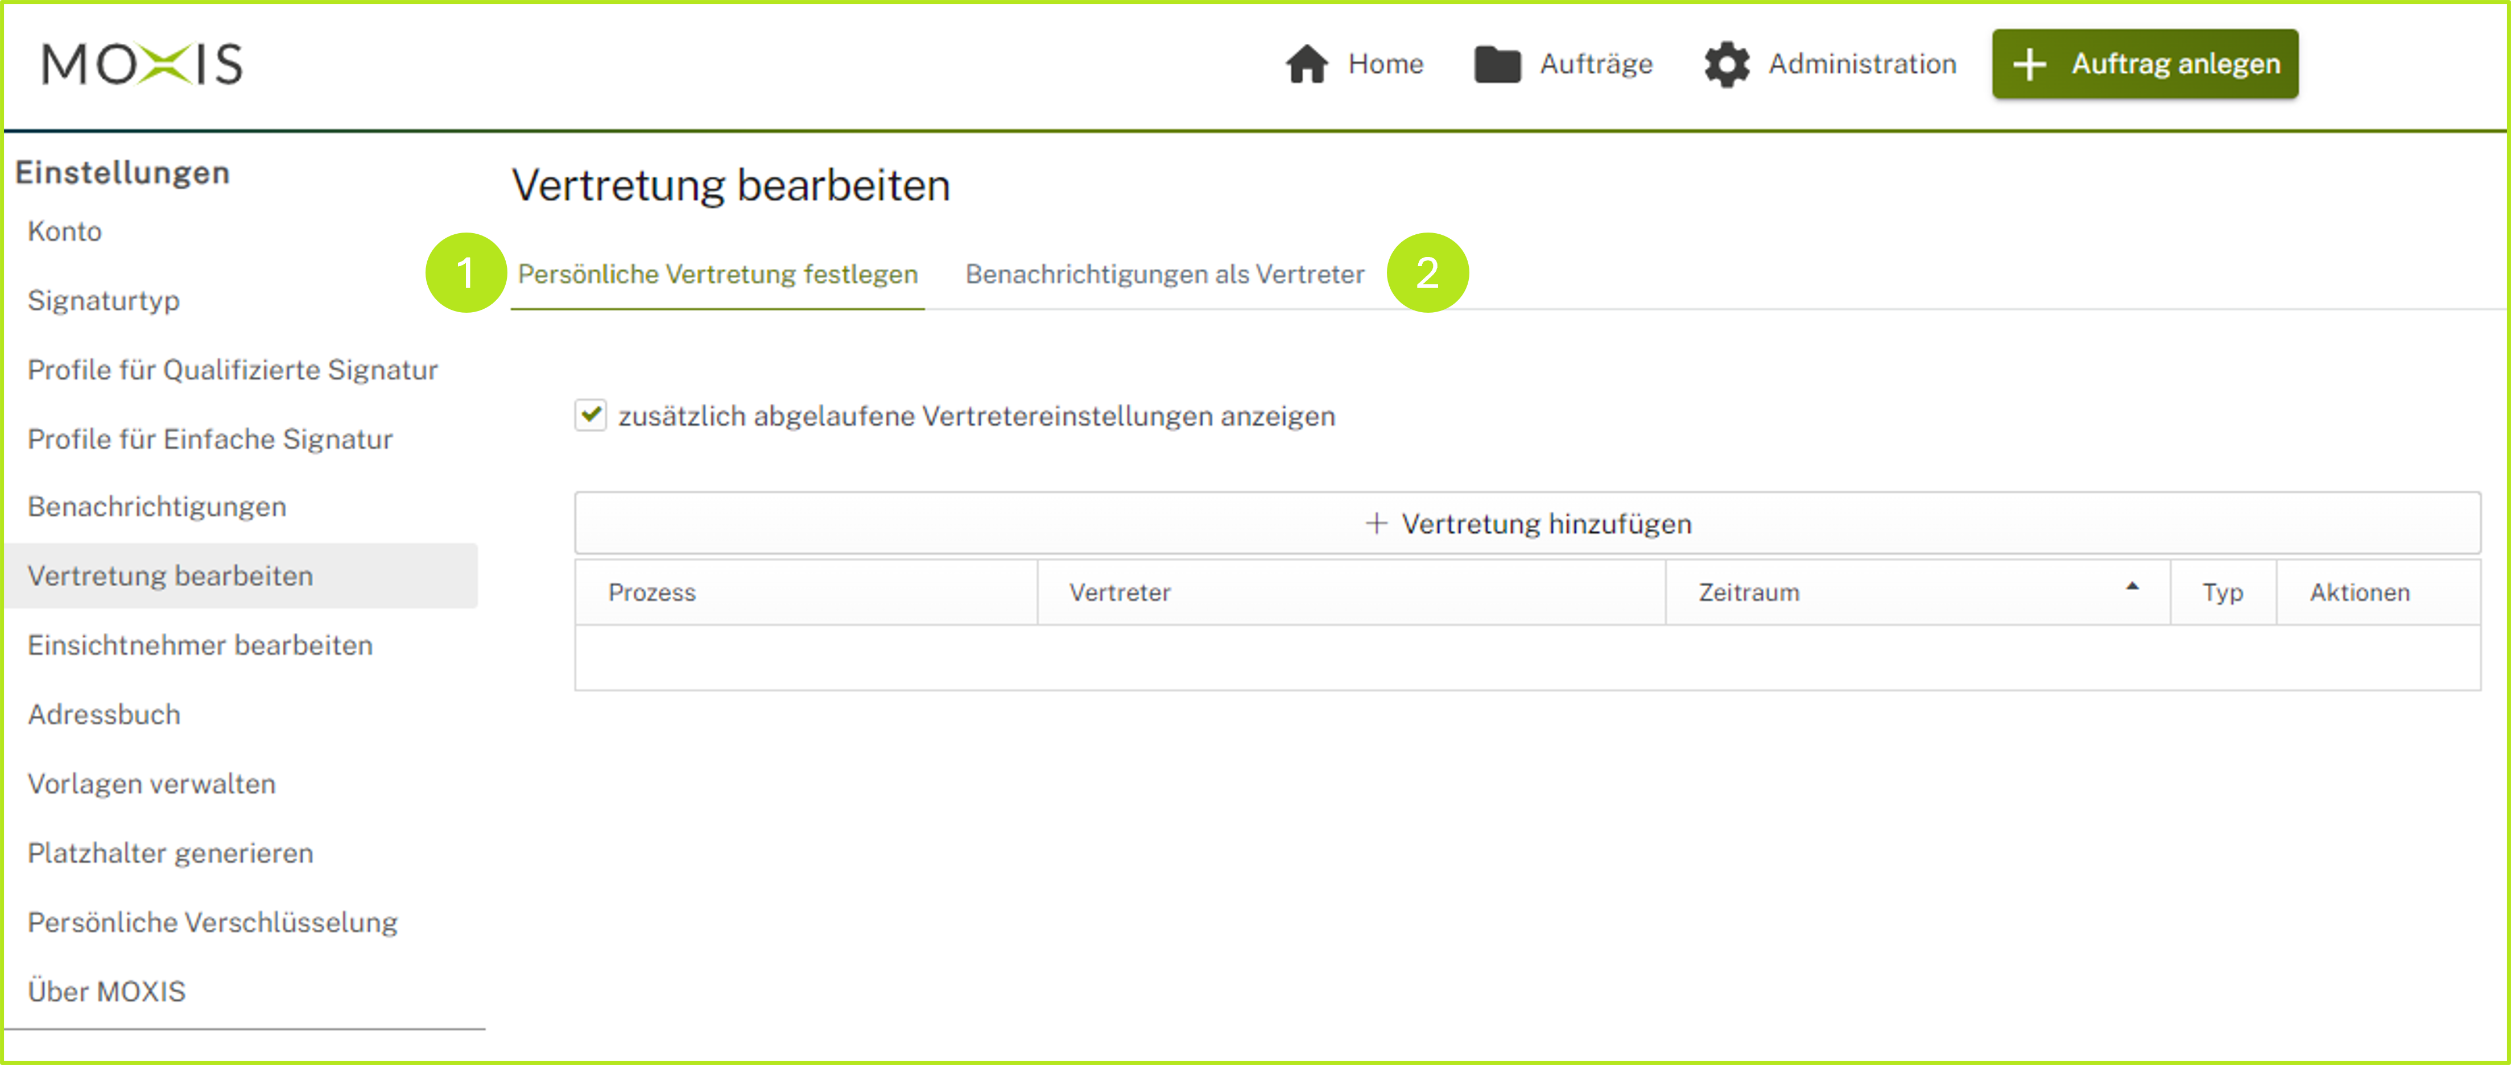Select Signaturtyp from the sidebar

pyautogui.click(x=104, y=300)
